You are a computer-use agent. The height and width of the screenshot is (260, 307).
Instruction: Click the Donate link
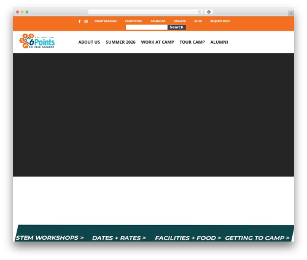point(180,21)
